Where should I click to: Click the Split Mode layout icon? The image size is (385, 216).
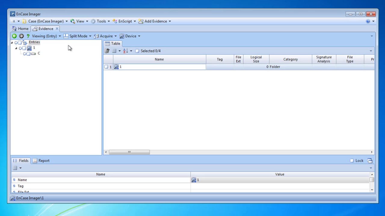click(66, 36)
